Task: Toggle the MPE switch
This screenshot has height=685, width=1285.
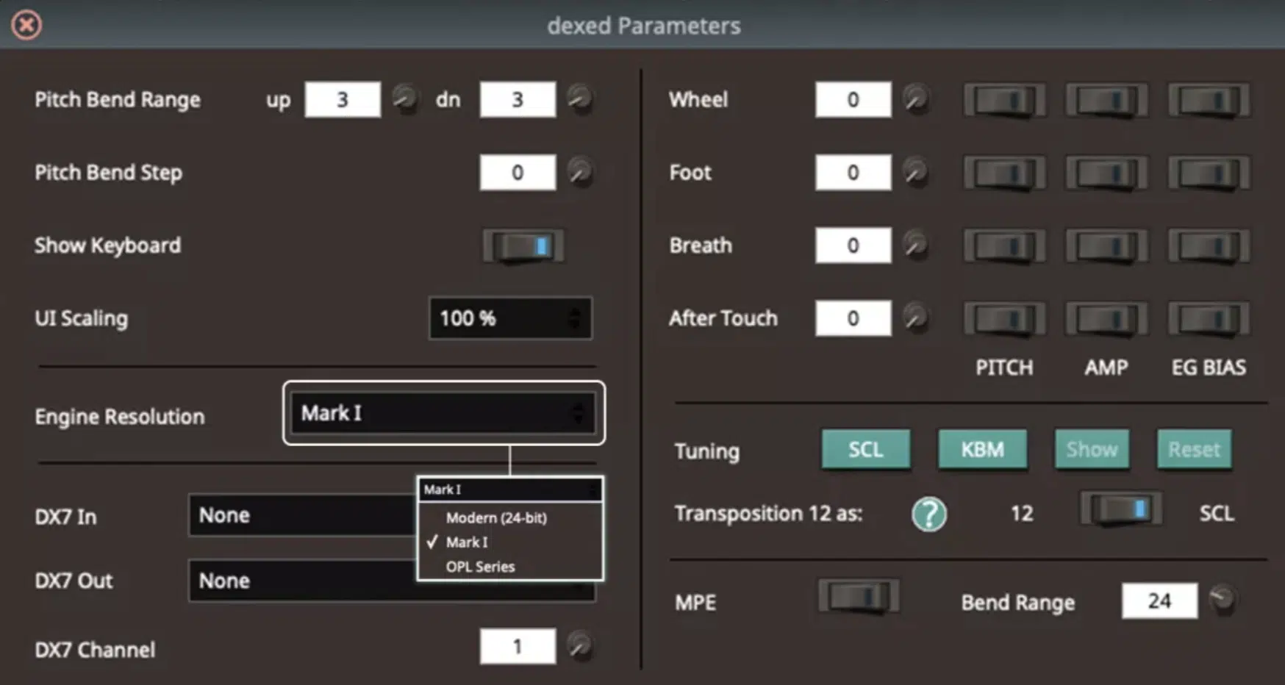Action: click(x=859, y=596)
